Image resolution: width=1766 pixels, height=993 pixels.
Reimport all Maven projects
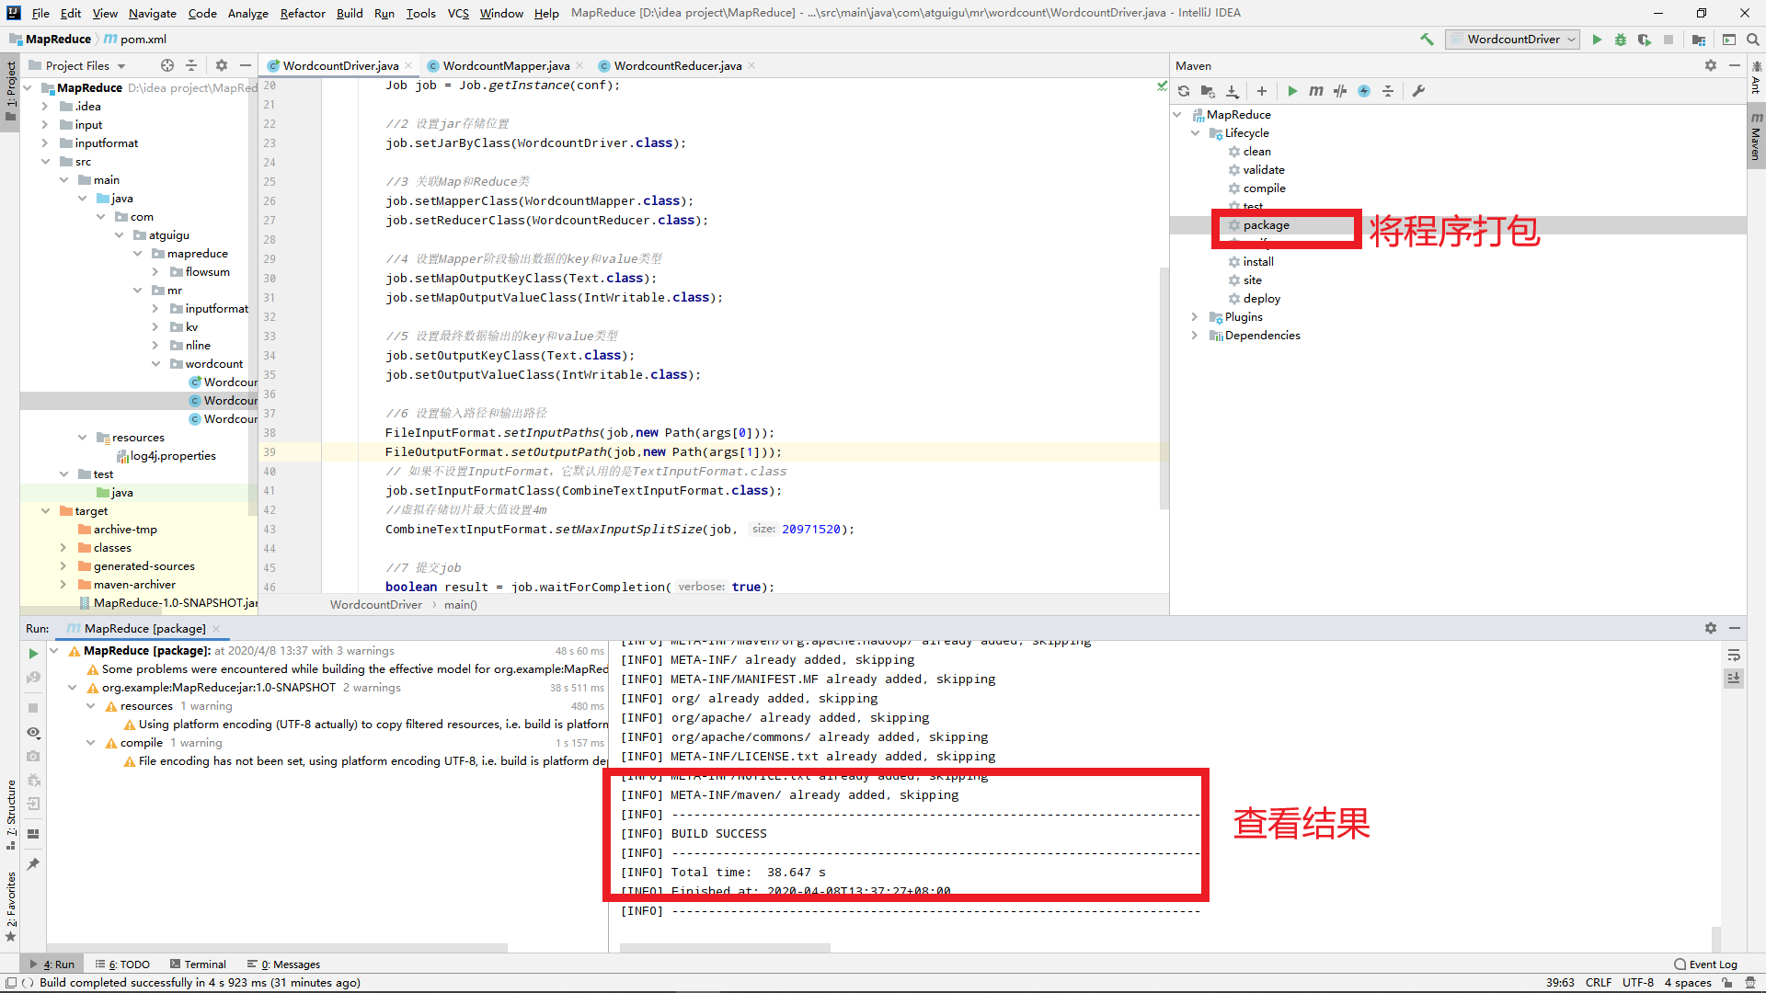[x=1184, y=91]
